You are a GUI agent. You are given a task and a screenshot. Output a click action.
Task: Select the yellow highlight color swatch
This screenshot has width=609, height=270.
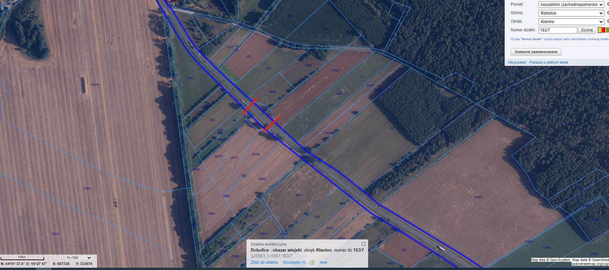pyautogui.click(x=599, y=30)
